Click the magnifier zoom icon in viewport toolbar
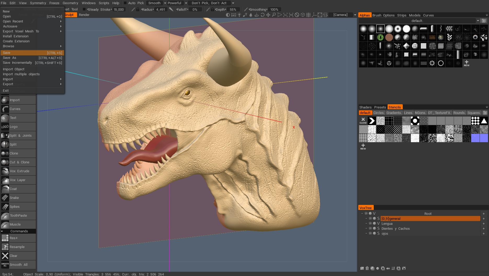The height and width of the screenshot is (276, 489). 274,15
